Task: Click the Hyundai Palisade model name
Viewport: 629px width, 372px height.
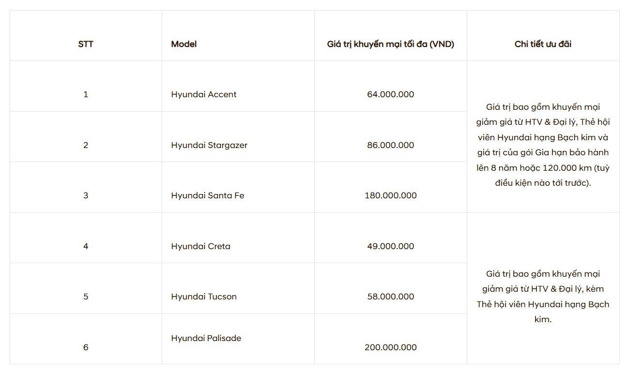Action: (x=206, y=338)
